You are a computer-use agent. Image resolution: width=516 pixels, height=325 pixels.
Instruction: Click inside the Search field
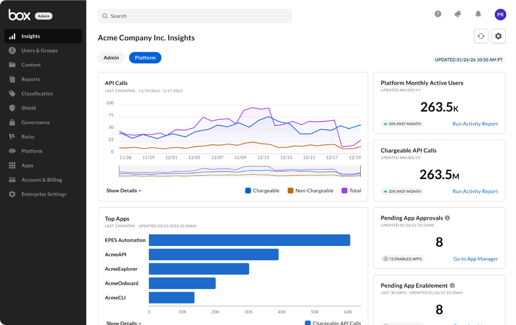(x=195, y=16)
